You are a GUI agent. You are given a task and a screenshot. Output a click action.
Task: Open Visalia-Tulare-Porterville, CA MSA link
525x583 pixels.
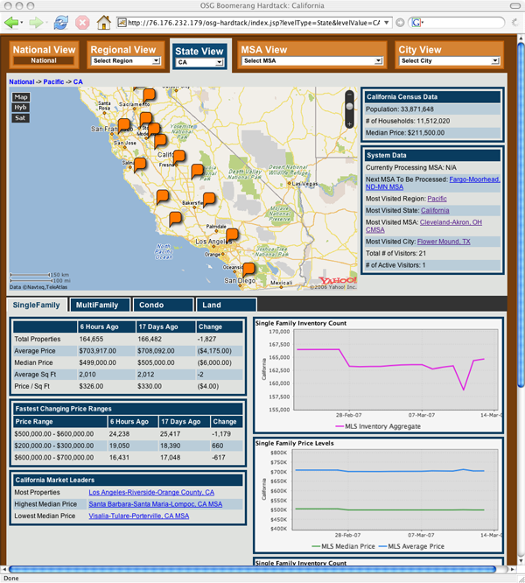point(138,516)
